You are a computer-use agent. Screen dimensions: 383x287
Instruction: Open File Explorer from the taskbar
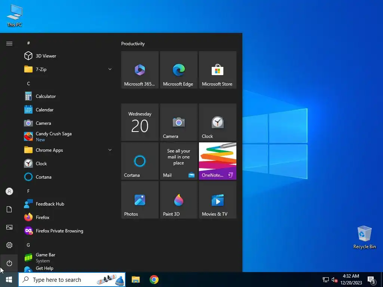pos(135,280)
